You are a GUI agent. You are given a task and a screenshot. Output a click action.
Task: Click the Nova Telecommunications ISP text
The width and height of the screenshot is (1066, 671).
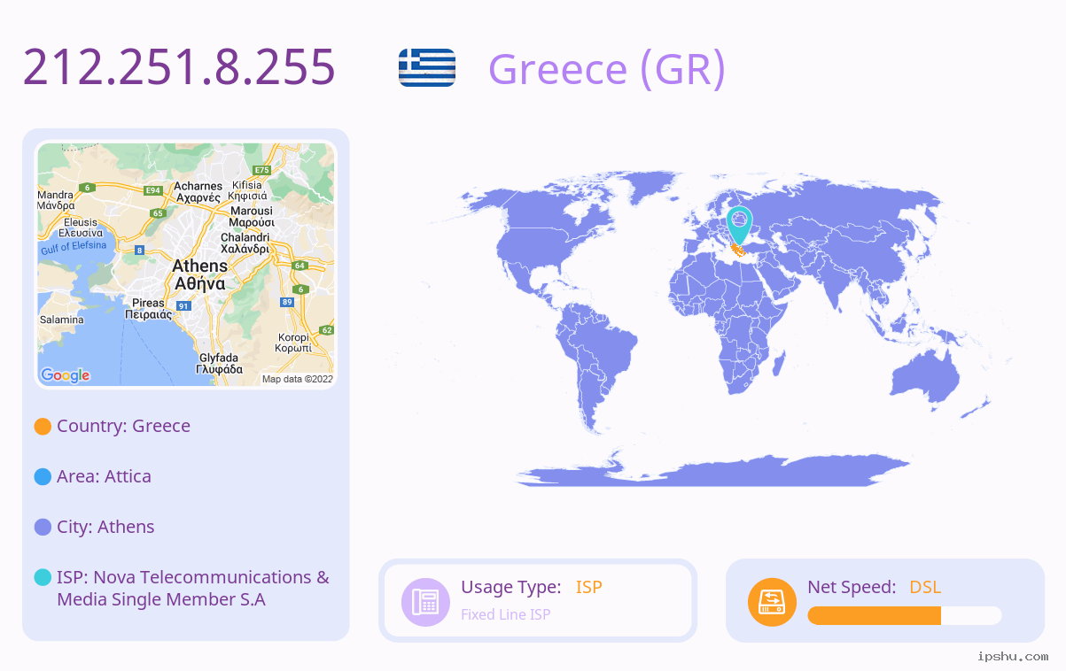[192, 588]
